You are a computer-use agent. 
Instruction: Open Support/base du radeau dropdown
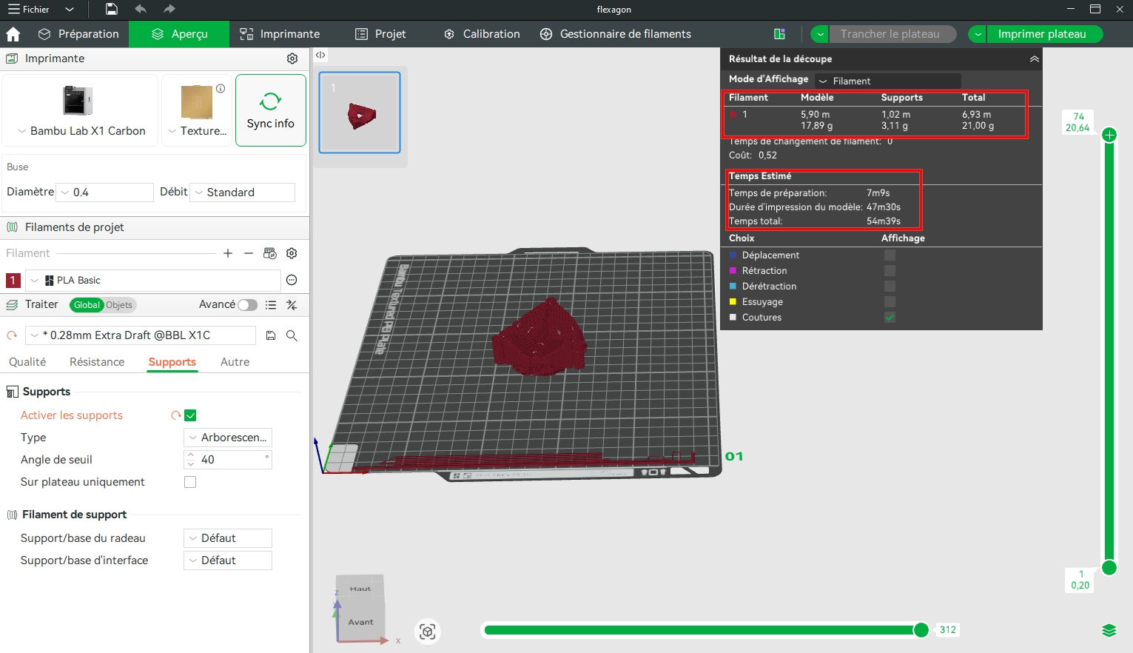tap(228, 538)
